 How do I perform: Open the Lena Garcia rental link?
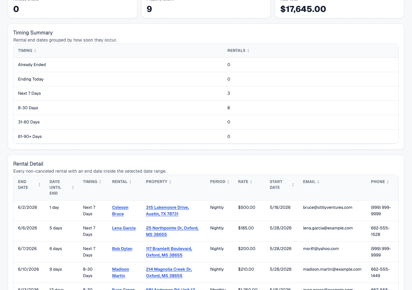(124, 228)
